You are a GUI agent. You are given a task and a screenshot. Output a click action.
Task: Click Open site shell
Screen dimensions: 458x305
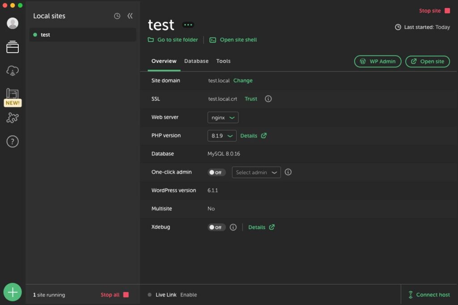pyautogui.click(x=233, y=40)
